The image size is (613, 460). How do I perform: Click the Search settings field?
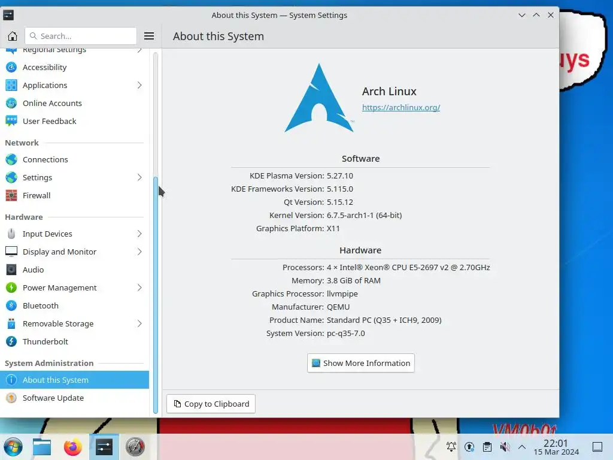click(x=81, y=36)
